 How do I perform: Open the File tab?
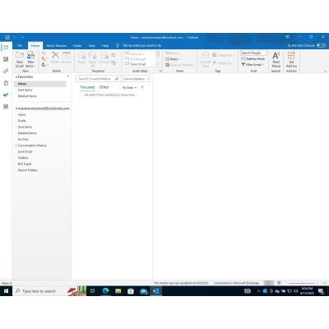(20, 45)
